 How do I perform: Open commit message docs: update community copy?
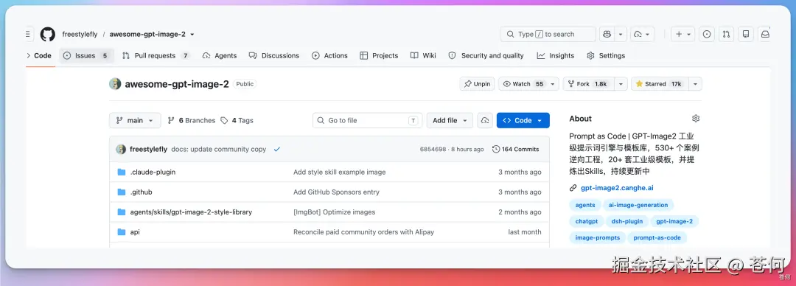(219, 150)
